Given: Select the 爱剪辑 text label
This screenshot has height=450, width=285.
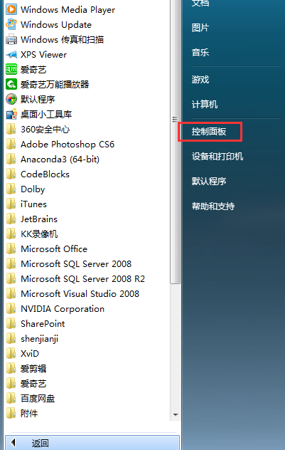Looking at the screenshot, I should (x=33, y=369).
